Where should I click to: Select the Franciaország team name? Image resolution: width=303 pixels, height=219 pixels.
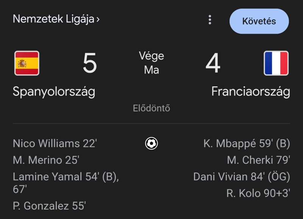251,92
